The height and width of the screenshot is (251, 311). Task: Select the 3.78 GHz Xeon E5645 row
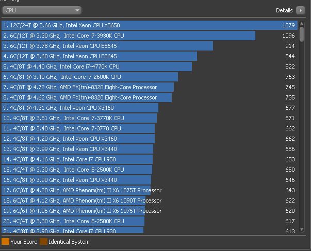coord(150,46)
